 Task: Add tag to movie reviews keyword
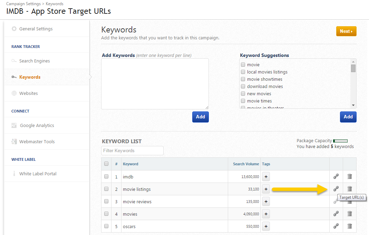(x=266, y=202)
